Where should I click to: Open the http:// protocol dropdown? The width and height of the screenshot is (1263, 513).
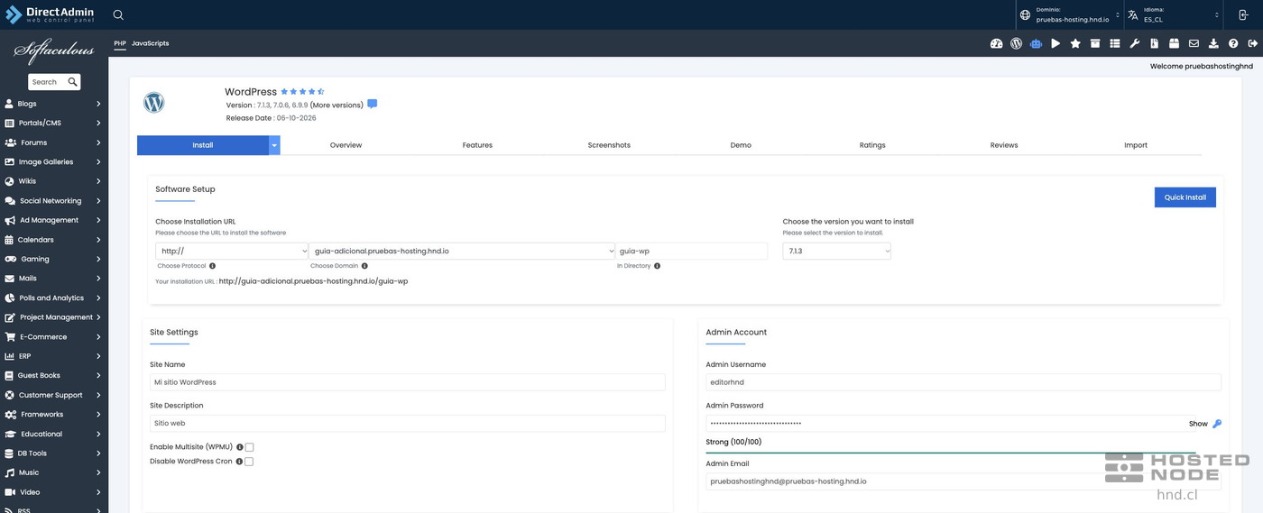(232, 252)
